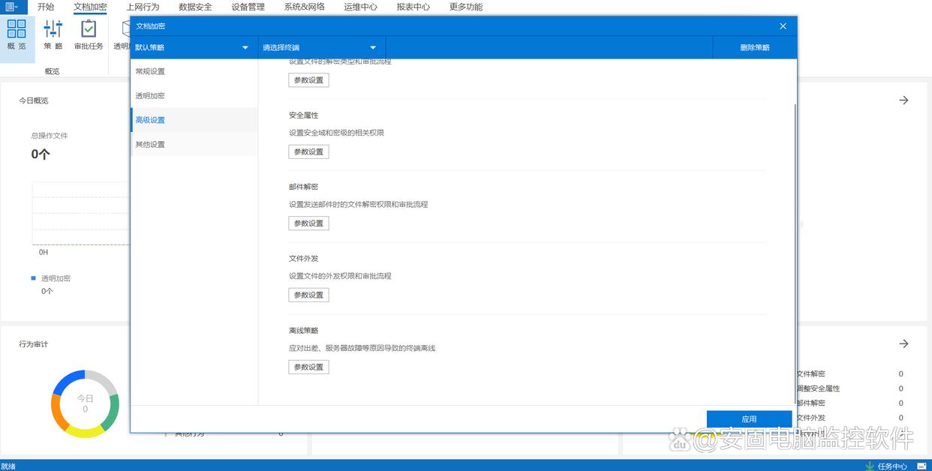
Task: Open the 数据安全 menu tab
Action: (195, 7)
